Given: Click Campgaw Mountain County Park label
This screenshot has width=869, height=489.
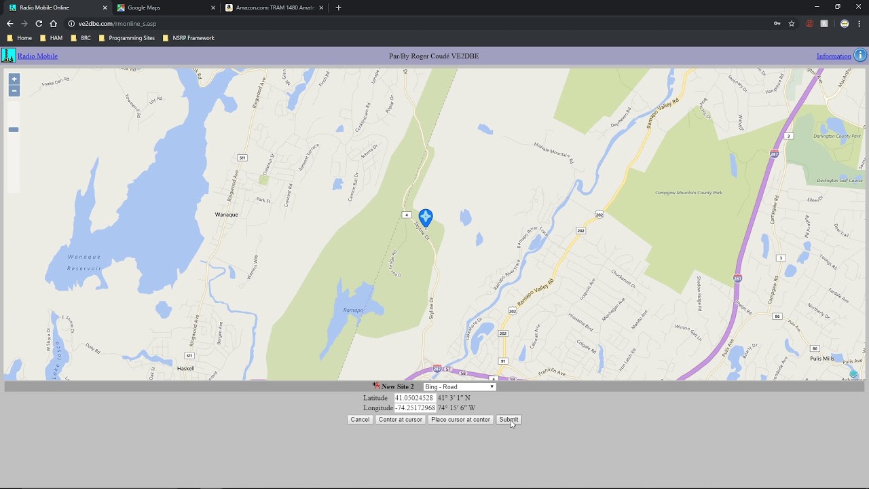Looking at the screenshot, I should (688, 193).
